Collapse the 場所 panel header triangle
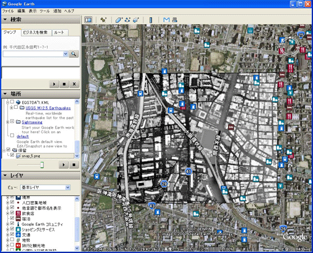Image resolution: width=313 pixels, height=253 pixels. tap(5, 93)
